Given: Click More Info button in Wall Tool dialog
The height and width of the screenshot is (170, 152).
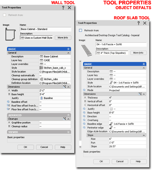Looking at the screenshot, I should coord(63,38).
